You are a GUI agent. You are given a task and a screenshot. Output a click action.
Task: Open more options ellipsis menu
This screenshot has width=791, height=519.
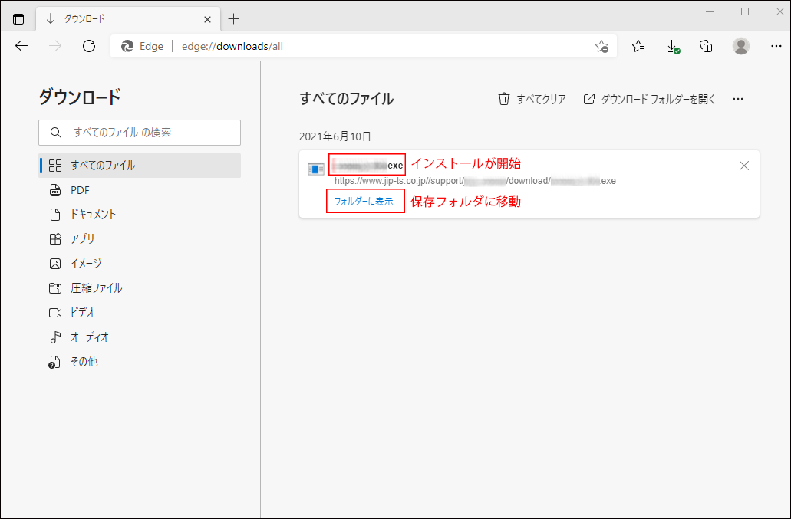[738, 99]
